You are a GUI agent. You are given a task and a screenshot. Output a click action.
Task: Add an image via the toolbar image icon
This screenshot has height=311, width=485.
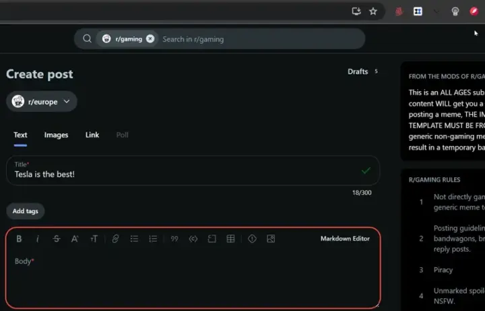click(x=271, y=239)
